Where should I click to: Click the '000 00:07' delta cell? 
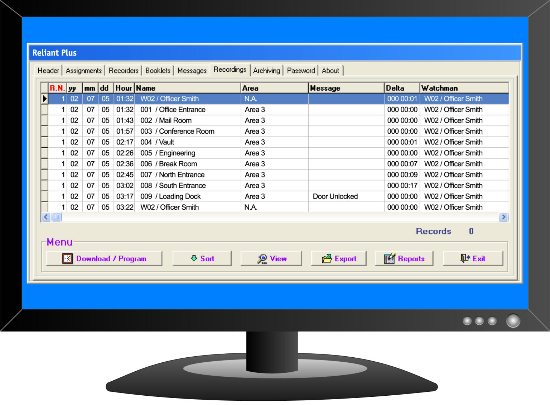point(402,164)
